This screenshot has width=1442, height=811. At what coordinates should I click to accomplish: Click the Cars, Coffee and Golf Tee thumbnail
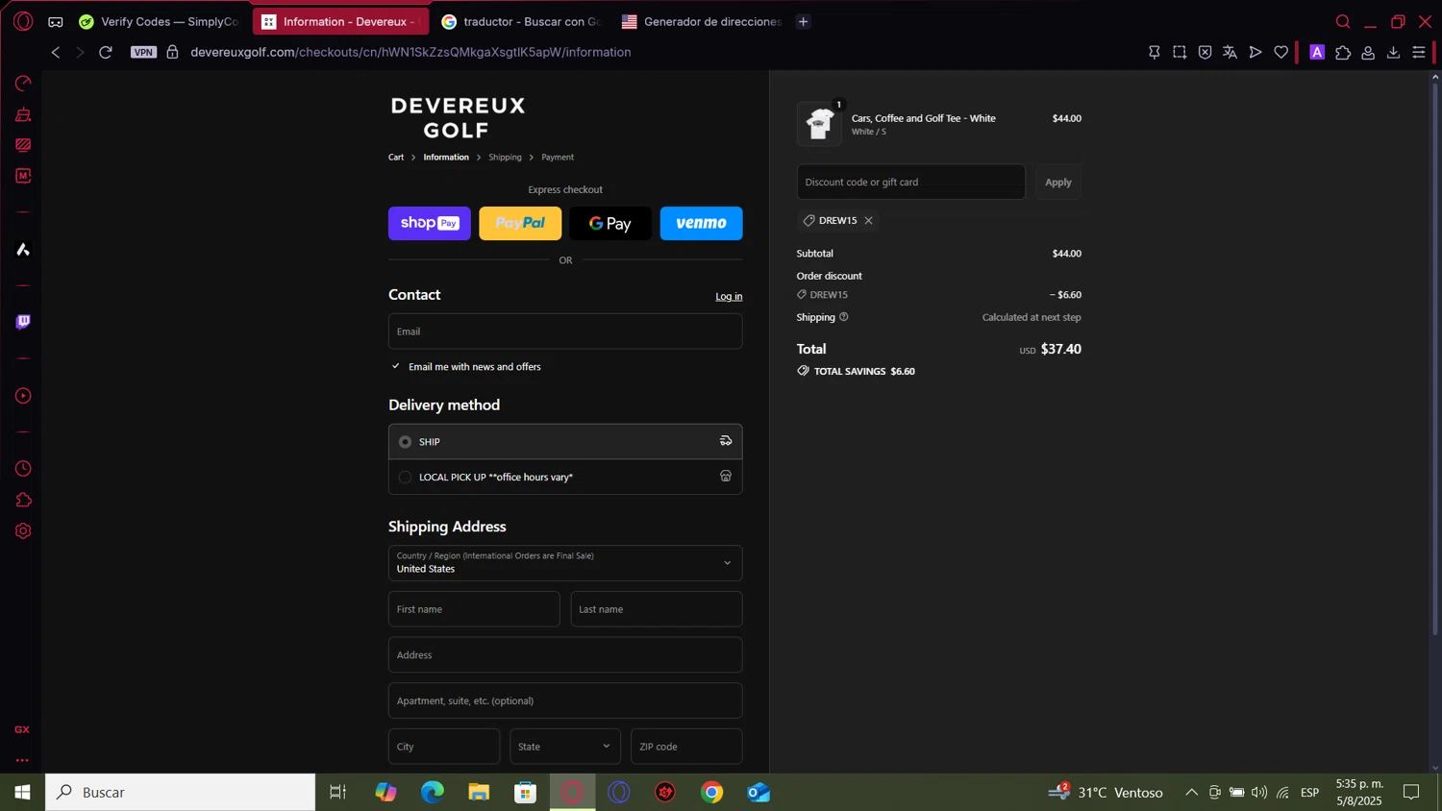tap(819, 124)
